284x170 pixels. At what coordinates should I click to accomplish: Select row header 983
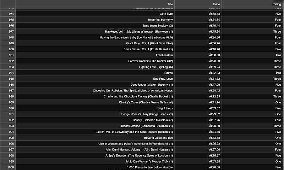[8, 67]
